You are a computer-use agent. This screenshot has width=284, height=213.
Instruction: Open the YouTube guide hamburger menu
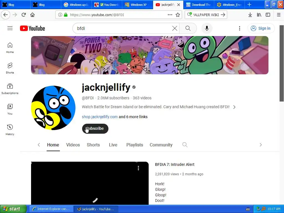click(x=10, y=28)
